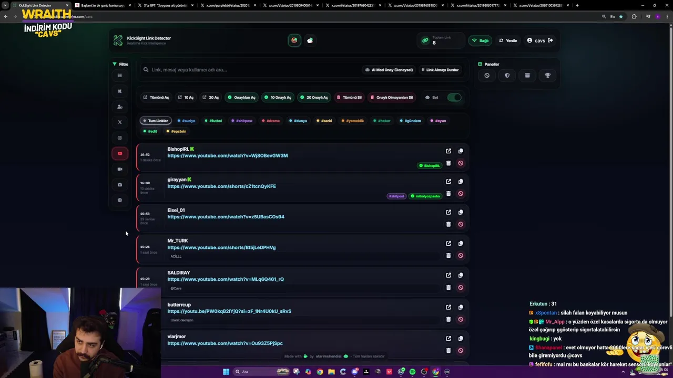Filter by #epstein tag
Image resolution: width=673 pixels, height=378 pixels.
coord(176,131)
